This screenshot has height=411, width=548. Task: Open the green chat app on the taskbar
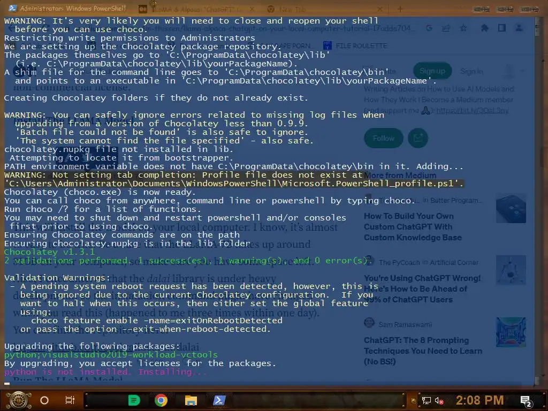(x=134, y=400)
